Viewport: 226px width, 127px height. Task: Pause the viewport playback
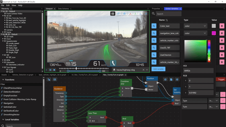pyautogui.click(x=51, y=70)
